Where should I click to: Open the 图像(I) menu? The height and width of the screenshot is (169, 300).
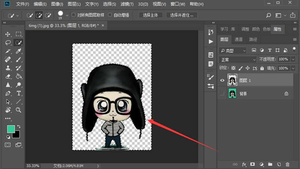click(x=57, y=4)
